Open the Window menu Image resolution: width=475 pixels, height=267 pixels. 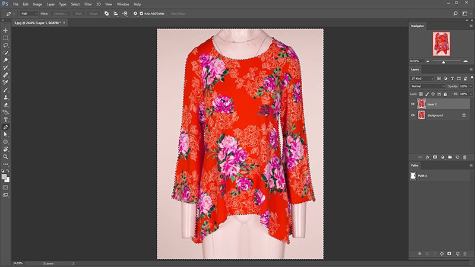tap(123, 4)
